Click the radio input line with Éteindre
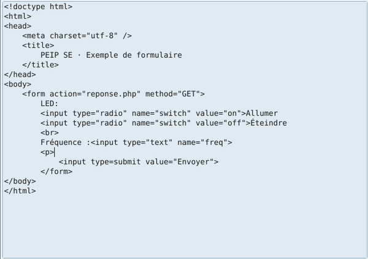368x259 pixels. pyautogui.click(x=164, y=123)
